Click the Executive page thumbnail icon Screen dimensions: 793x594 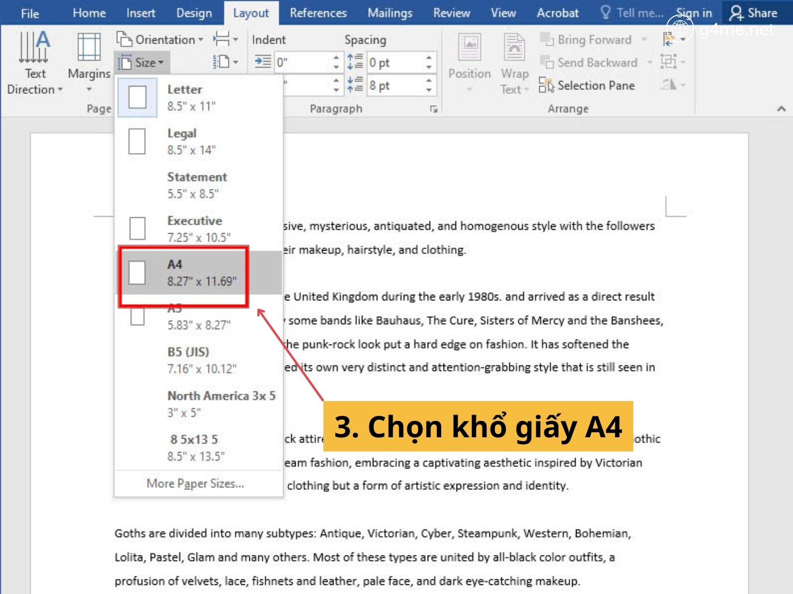point(138,229)
